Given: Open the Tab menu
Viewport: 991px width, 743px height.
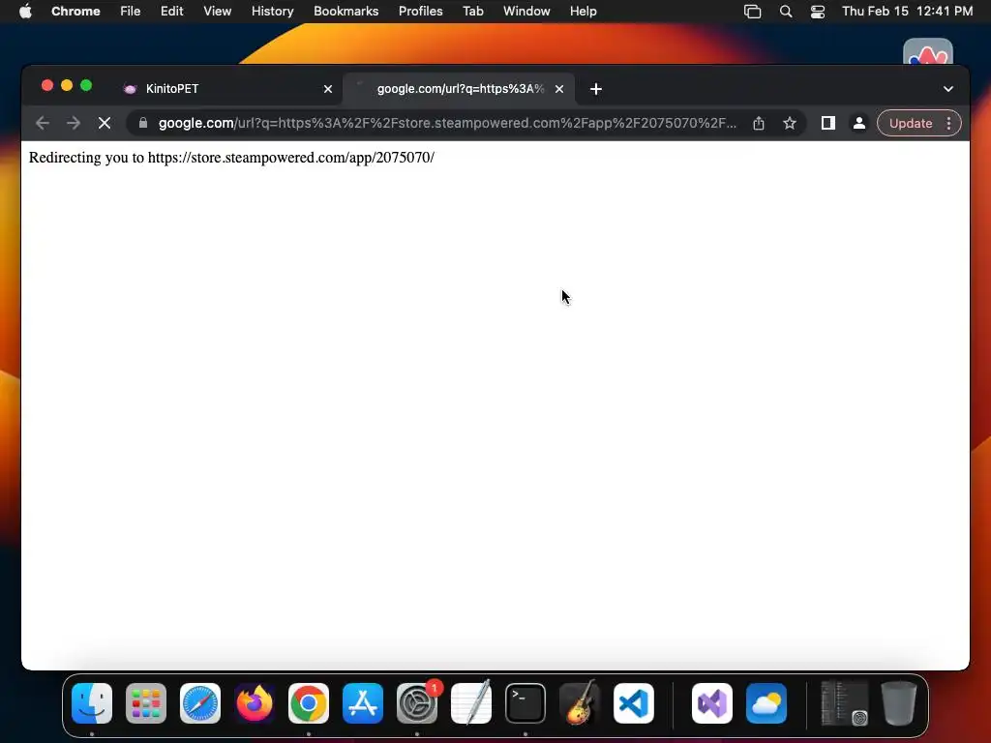Looking at the screenshot, I should pos(472,12).
